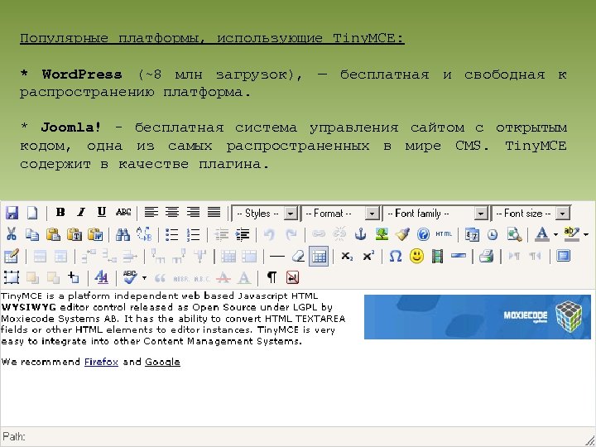Insert an anchor
Viewport: 596px width, 447px height.
360,234
